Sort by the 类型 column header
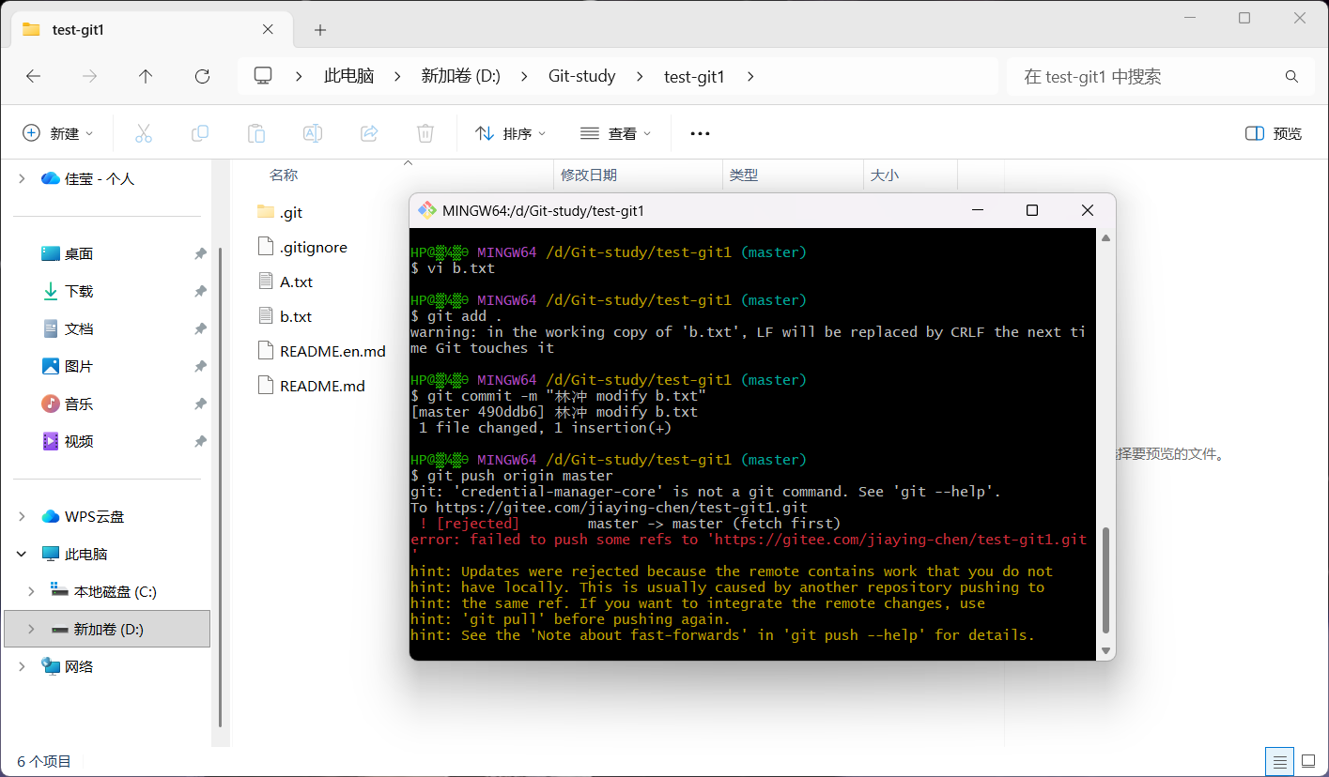 (x=744, y=175)
